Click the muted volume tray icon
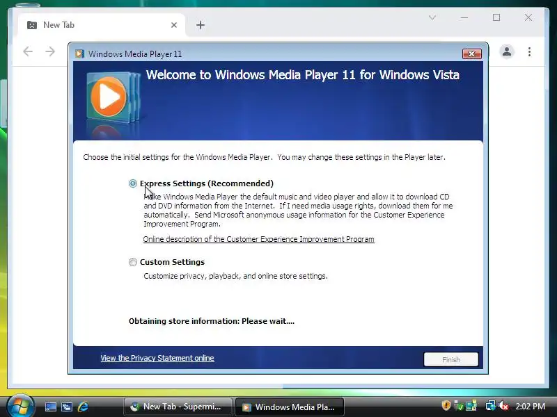This screenshot has width=557, height=417. pyautogui.click(x=503, y=405)
